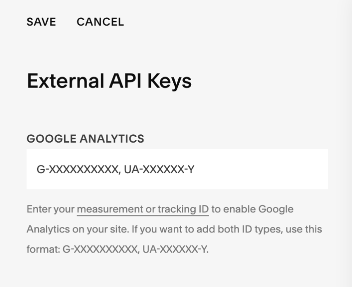Screen dimensions: 352x287
Task: Focus the Google Analytics ID input field
Action: 177,169
